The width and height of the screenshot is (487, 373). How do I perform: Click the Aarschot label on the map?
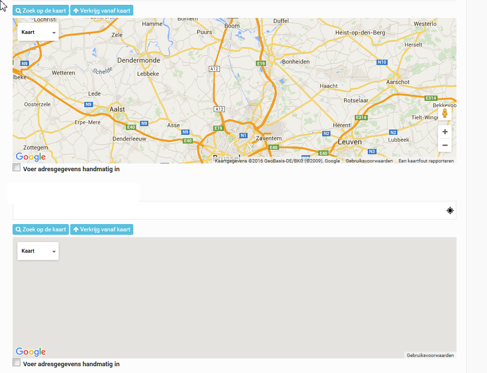point(398,82)
